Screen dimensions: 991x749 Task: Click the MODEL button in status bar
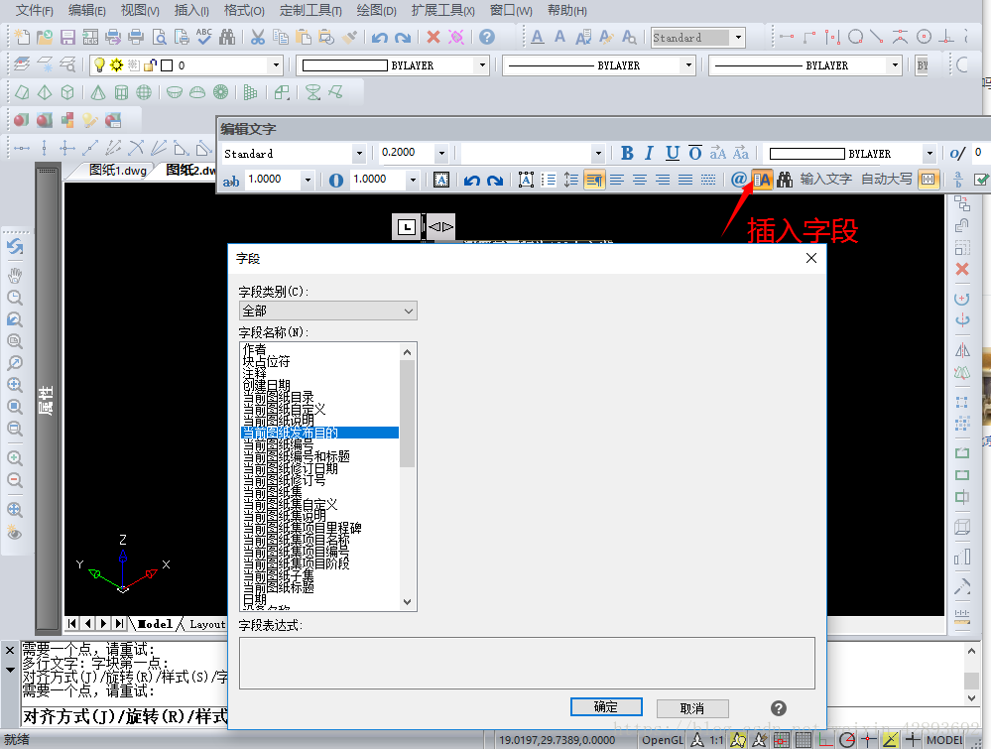944,739
